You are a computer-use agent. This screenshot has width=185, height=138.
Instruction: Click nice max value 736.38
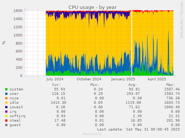tap(173, 98)
